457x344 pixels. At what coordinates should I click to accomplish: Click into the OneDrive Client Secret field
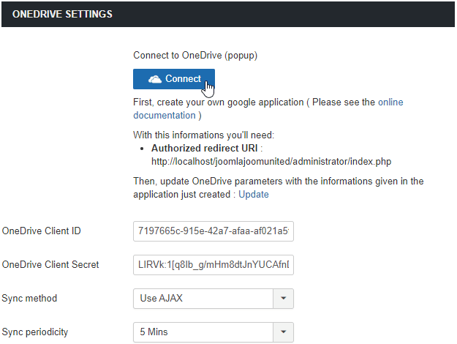click(x=213, y=264)
